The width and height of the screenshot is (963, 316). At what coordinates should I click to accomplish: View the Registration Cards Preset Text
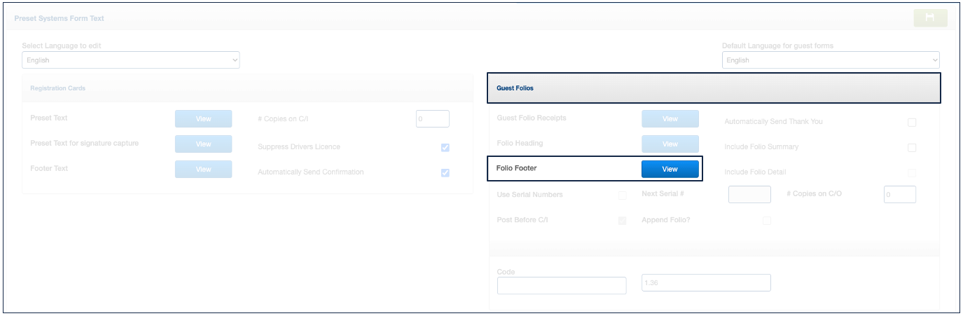[203, 119]
